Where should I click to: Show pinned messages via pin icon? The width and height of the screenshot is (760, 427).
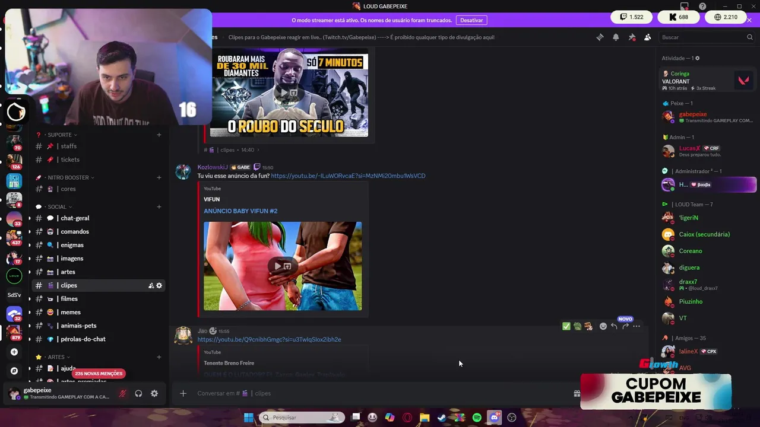coord(632,37)
